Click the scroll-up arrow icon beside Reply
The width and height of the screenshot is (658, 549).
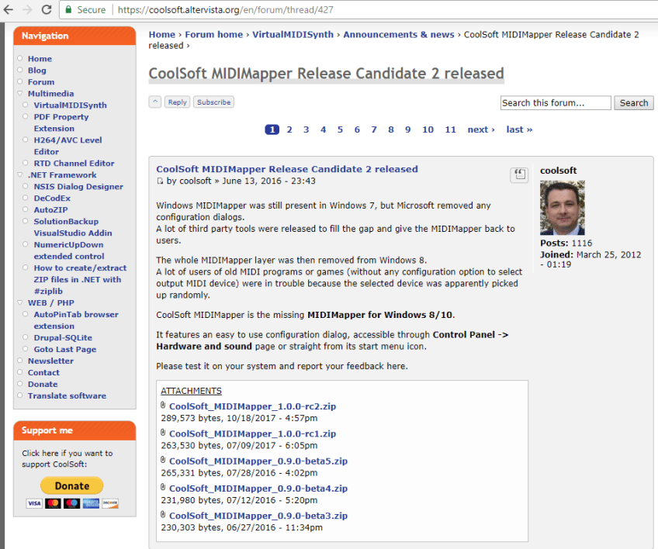click(x=155, y=102)
